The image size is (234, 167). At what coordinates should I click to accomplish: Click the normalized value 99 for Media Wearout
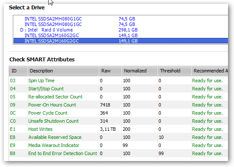point(125,145)
